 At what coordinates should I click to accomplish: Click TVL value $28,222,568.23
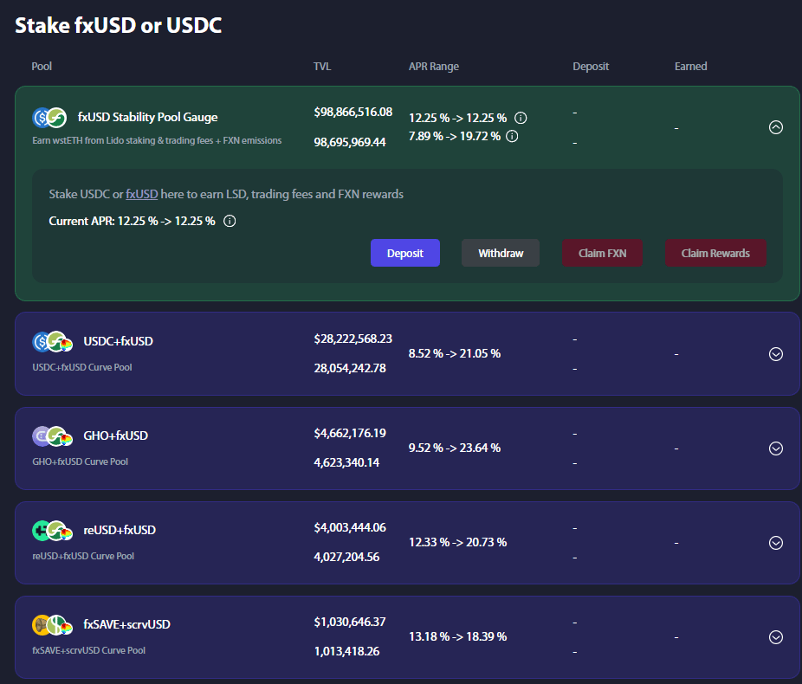pos(352,339)
